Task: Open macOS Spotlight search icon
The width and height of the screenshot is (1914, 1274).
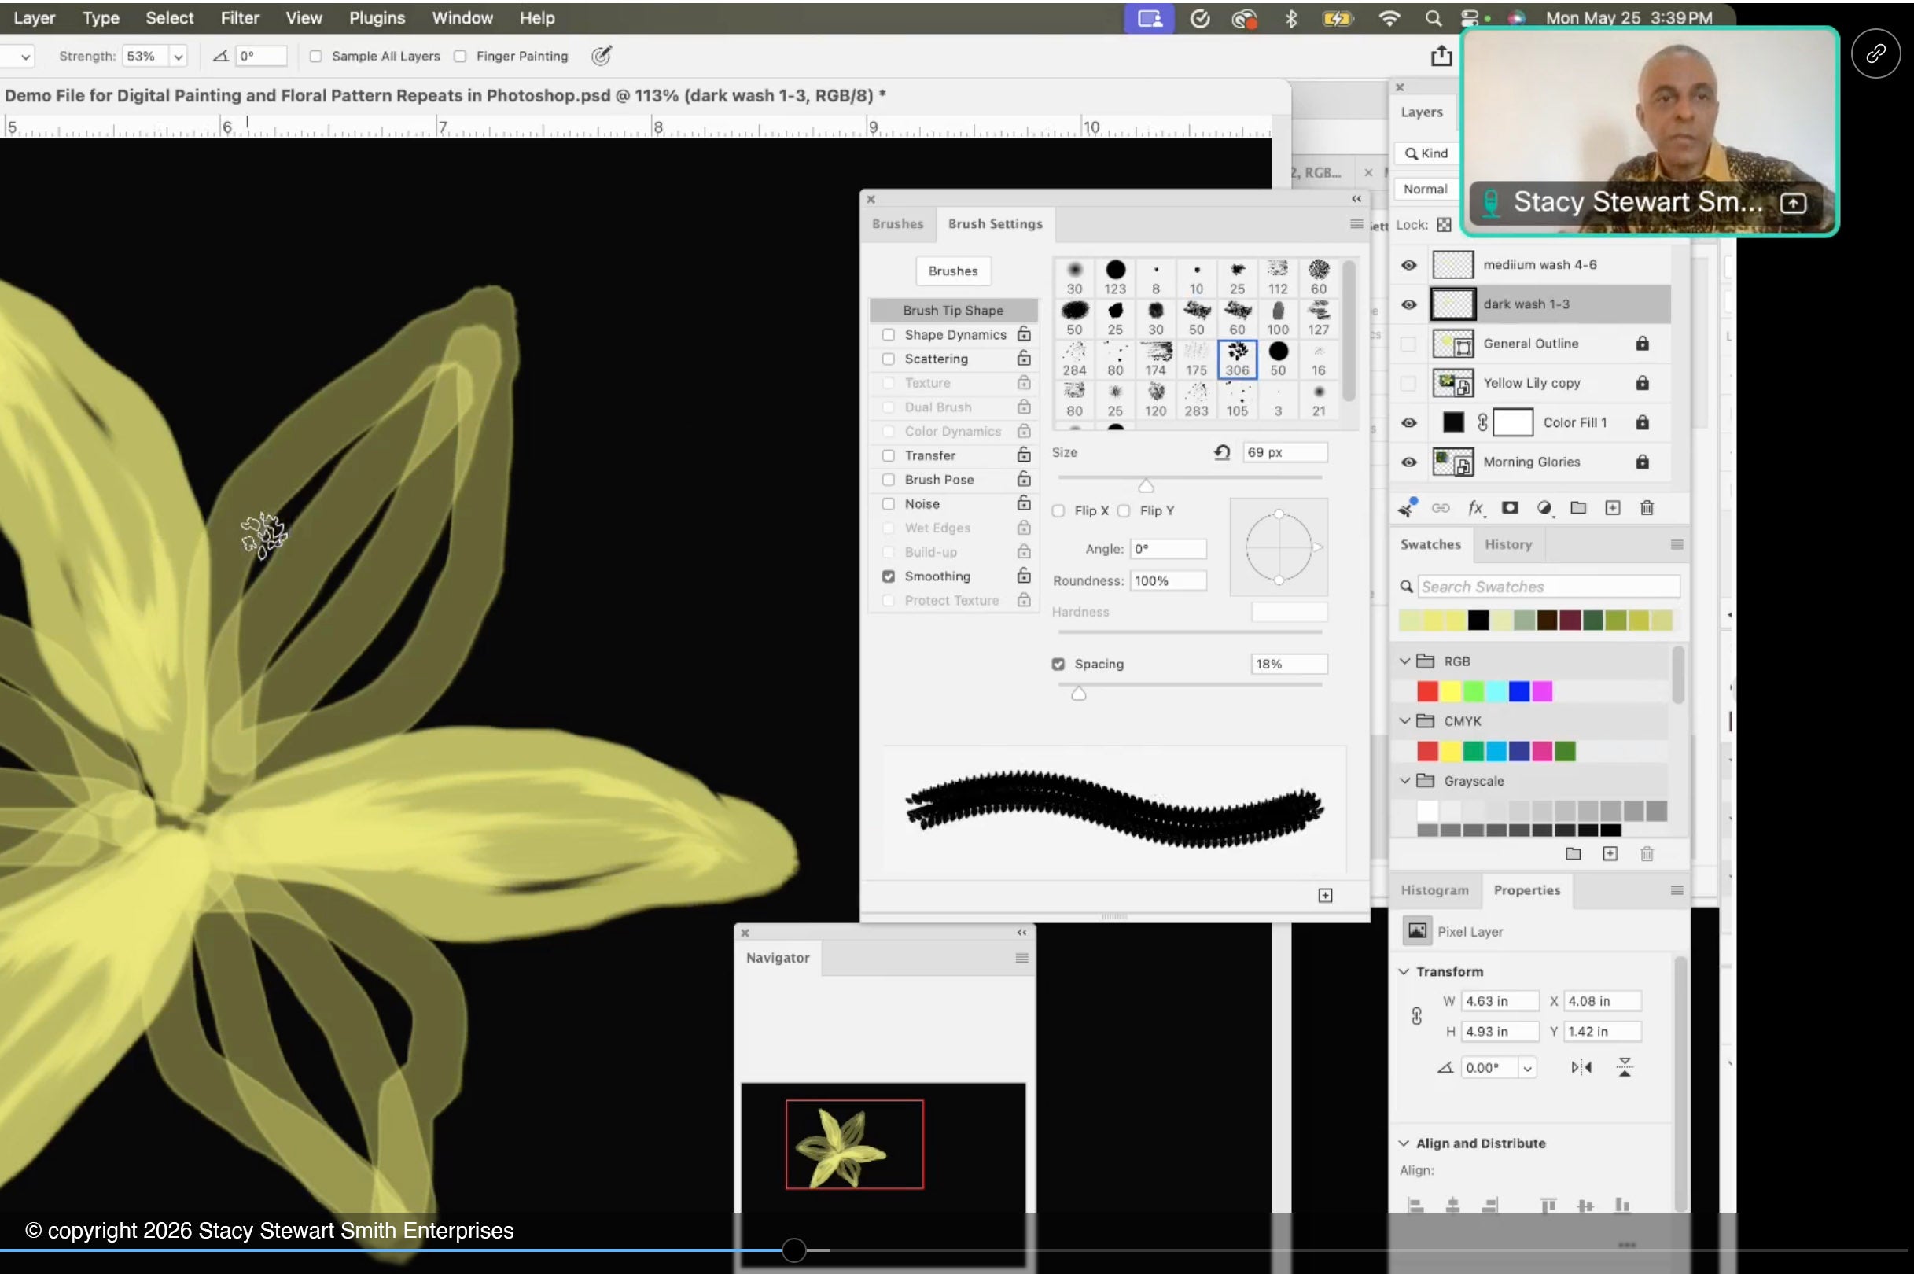Action: 1433,18
